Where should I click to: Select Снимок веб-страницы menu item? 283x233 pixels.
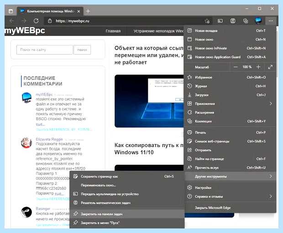(230, 141)
